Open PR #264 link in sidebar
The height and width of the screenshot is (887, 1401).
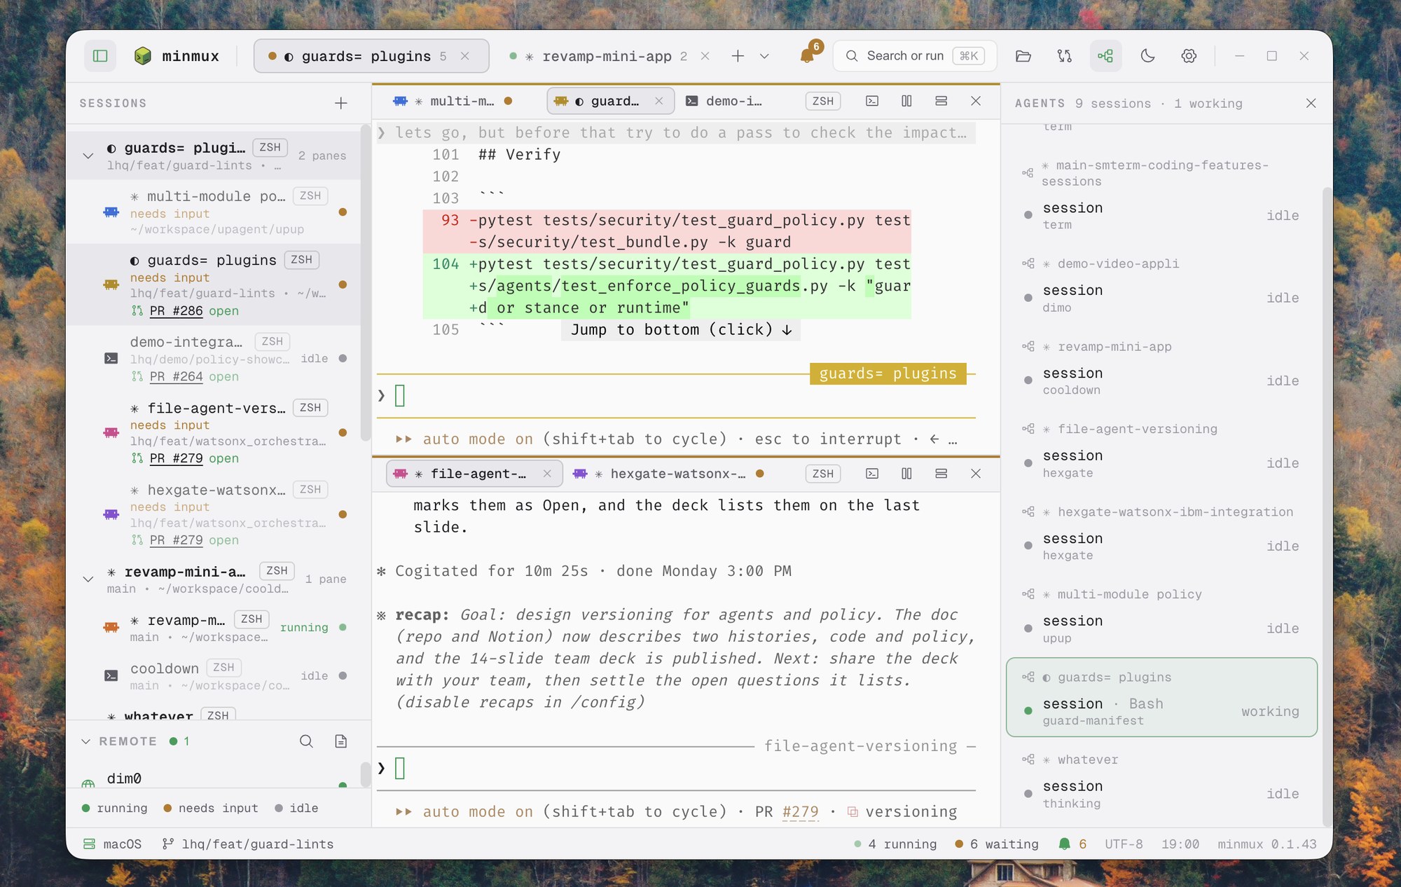(x=176, y=376)
